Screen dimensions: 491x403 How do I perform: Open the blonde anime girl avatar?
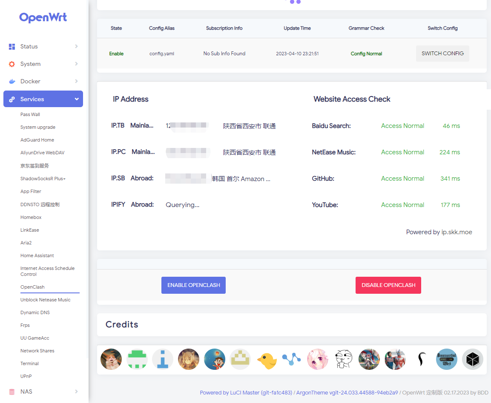(x=189, y=359)
